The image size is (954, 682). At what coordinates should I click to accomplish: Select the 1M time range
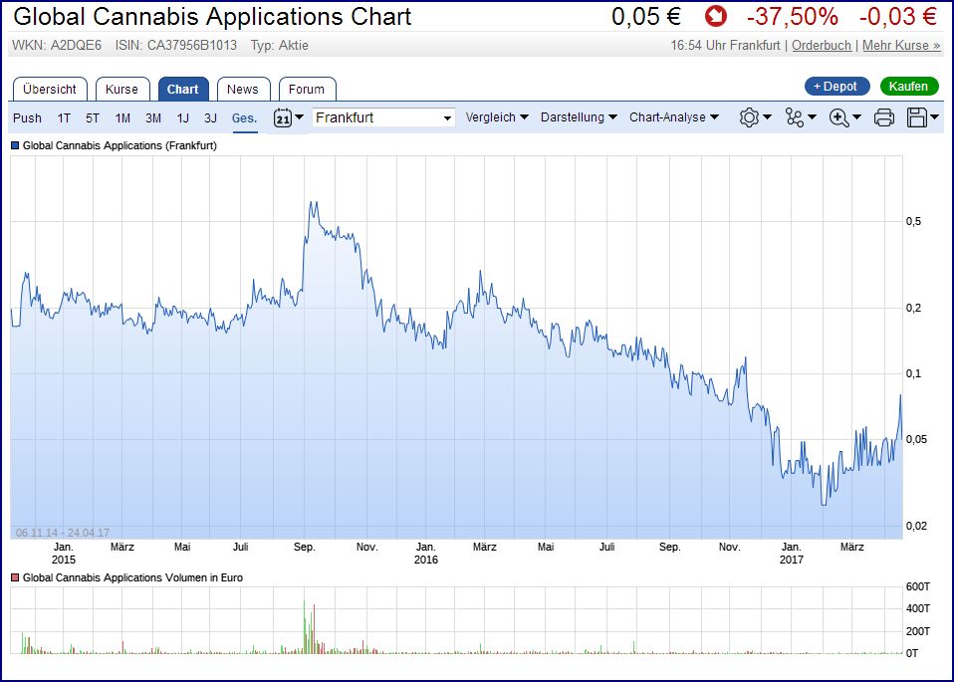[122, 117]
